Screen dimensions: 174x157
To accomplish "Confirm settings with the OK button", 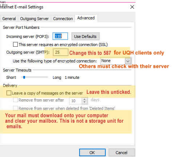I will [x=92, y=153].
